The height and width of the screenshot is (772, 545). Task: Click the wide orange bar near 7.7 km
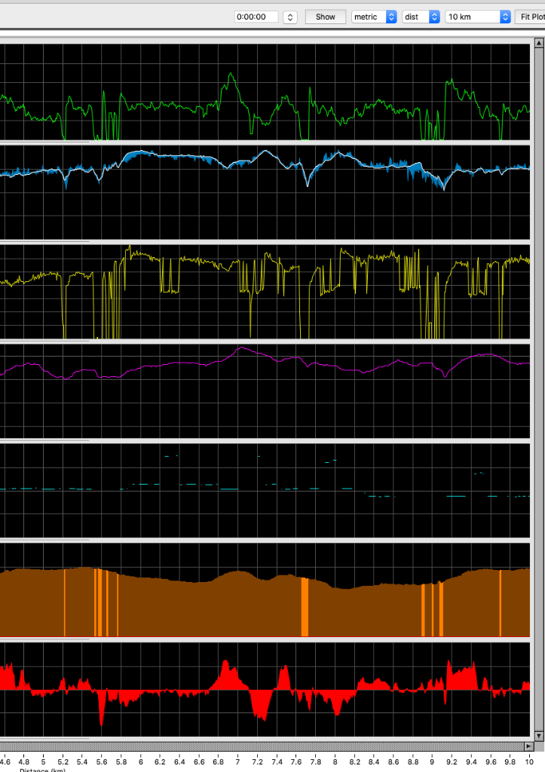[x=305, y=607]
